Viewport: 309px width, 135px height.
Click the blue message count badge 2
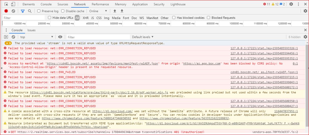(282, 4)
